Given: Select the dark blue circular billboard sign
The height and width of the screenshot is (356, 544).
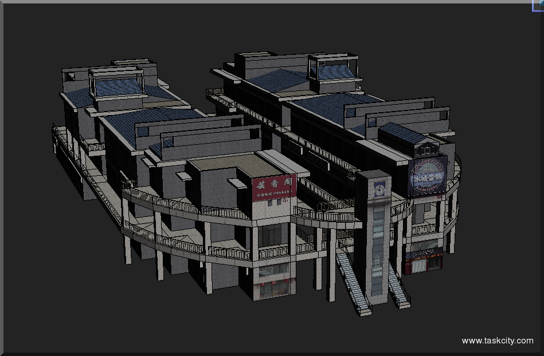Looking at the screenshot, I should pos(428,175).
